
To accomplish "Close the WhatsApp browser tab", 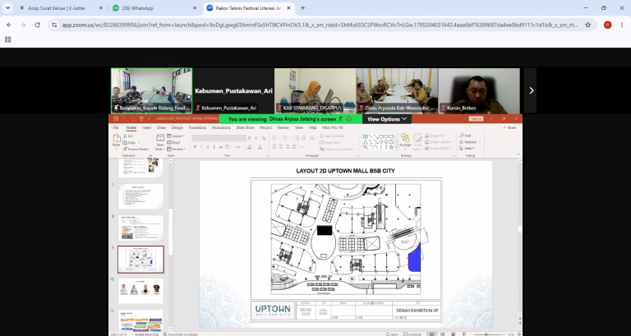I will pos(195,8).
